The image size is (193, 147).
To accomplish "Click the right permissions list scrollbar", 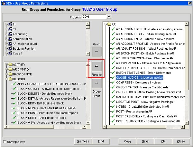I will 187,74.
